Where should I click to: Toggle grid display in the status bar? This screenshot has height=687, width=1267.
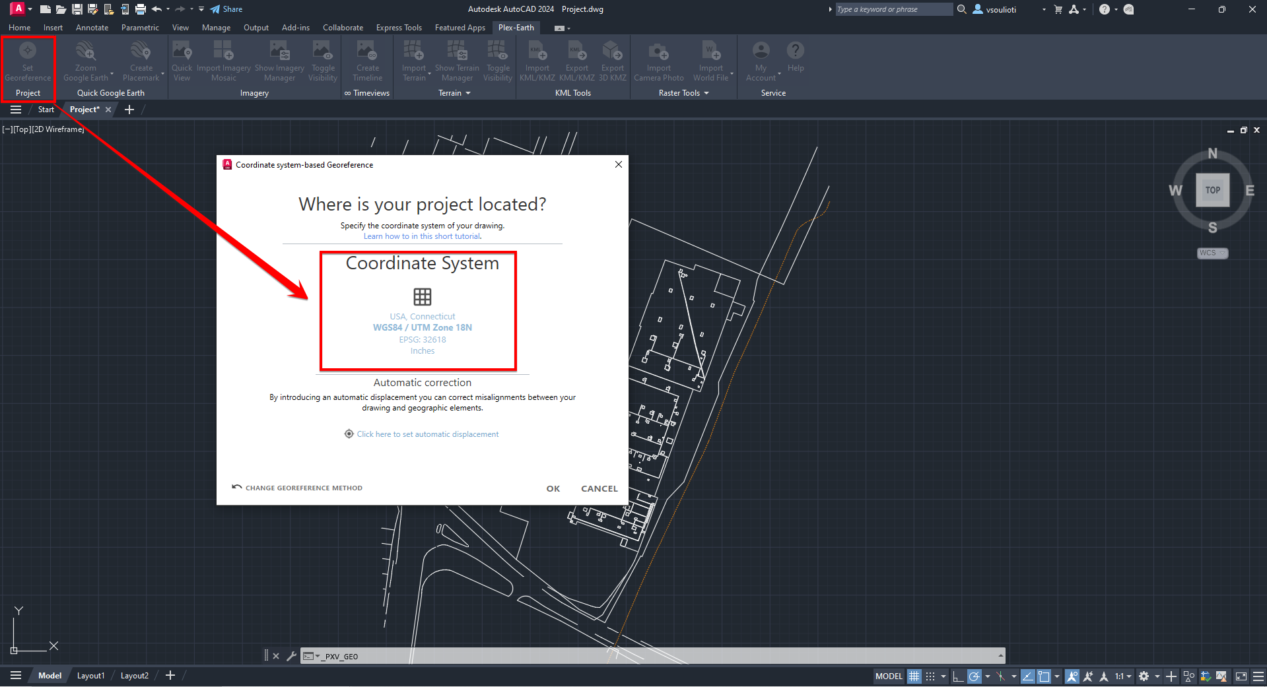point(914,676)
